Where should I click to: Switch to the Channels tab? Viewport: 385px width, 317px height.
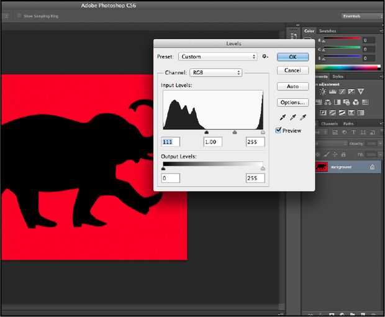click(x=329, y=124)
